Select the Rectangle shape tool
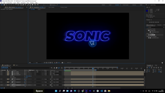The image size is (165, 93). click(21, 5)
